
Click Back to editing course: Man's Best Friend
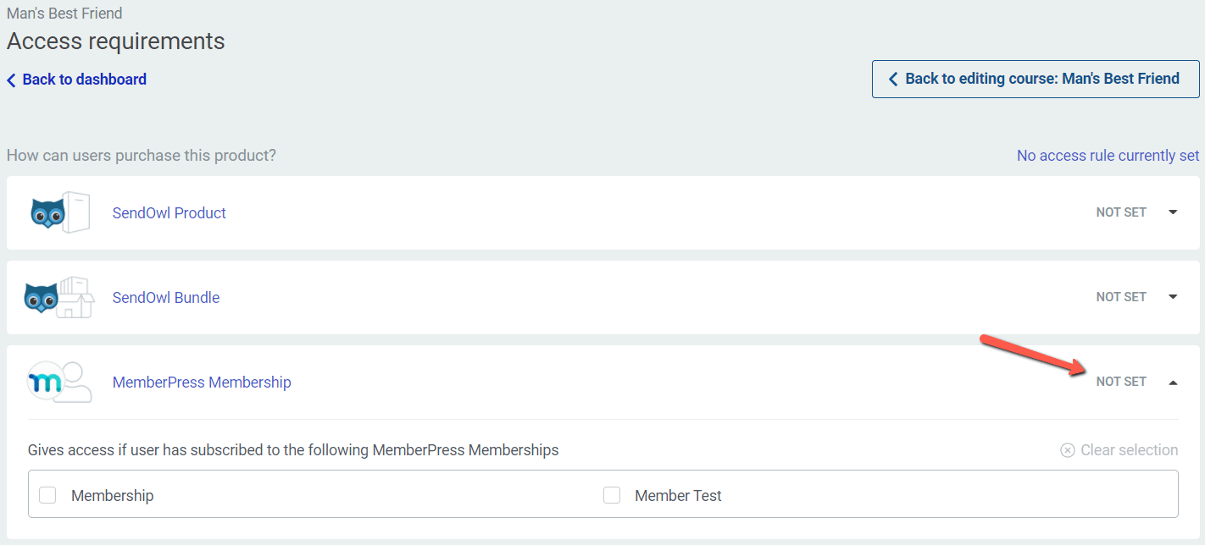coord(1035,78)
